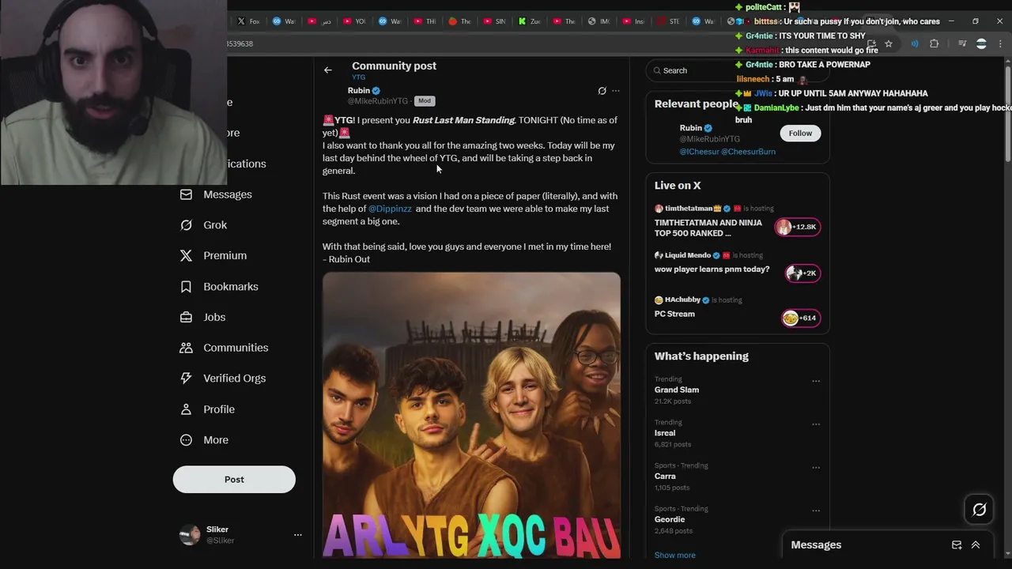This screenshot has width=1012, height=569.
Task: Open the Isreal trending topic
Action: 665,433
